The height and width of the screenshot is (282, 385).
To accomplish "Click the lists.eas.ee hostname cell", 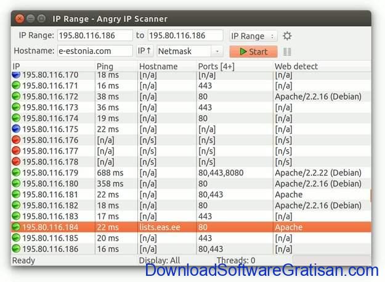I will (160, 227).
